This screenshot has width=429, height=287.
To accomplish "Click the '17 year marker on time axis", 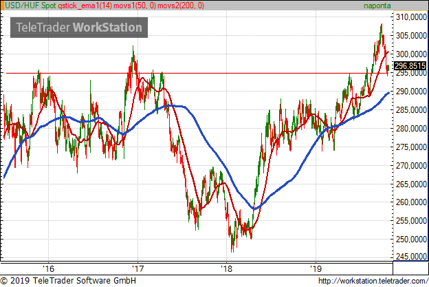I will pyautogui.click(x=137, y=268).
